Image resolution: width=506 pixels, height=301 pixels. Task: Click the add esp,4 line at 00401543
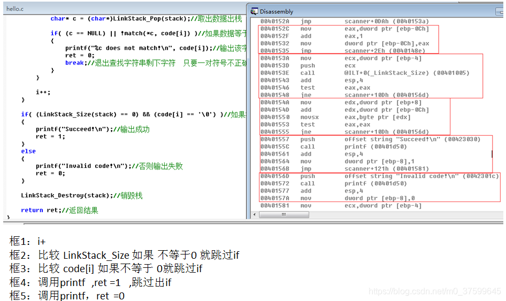[312, 80]
